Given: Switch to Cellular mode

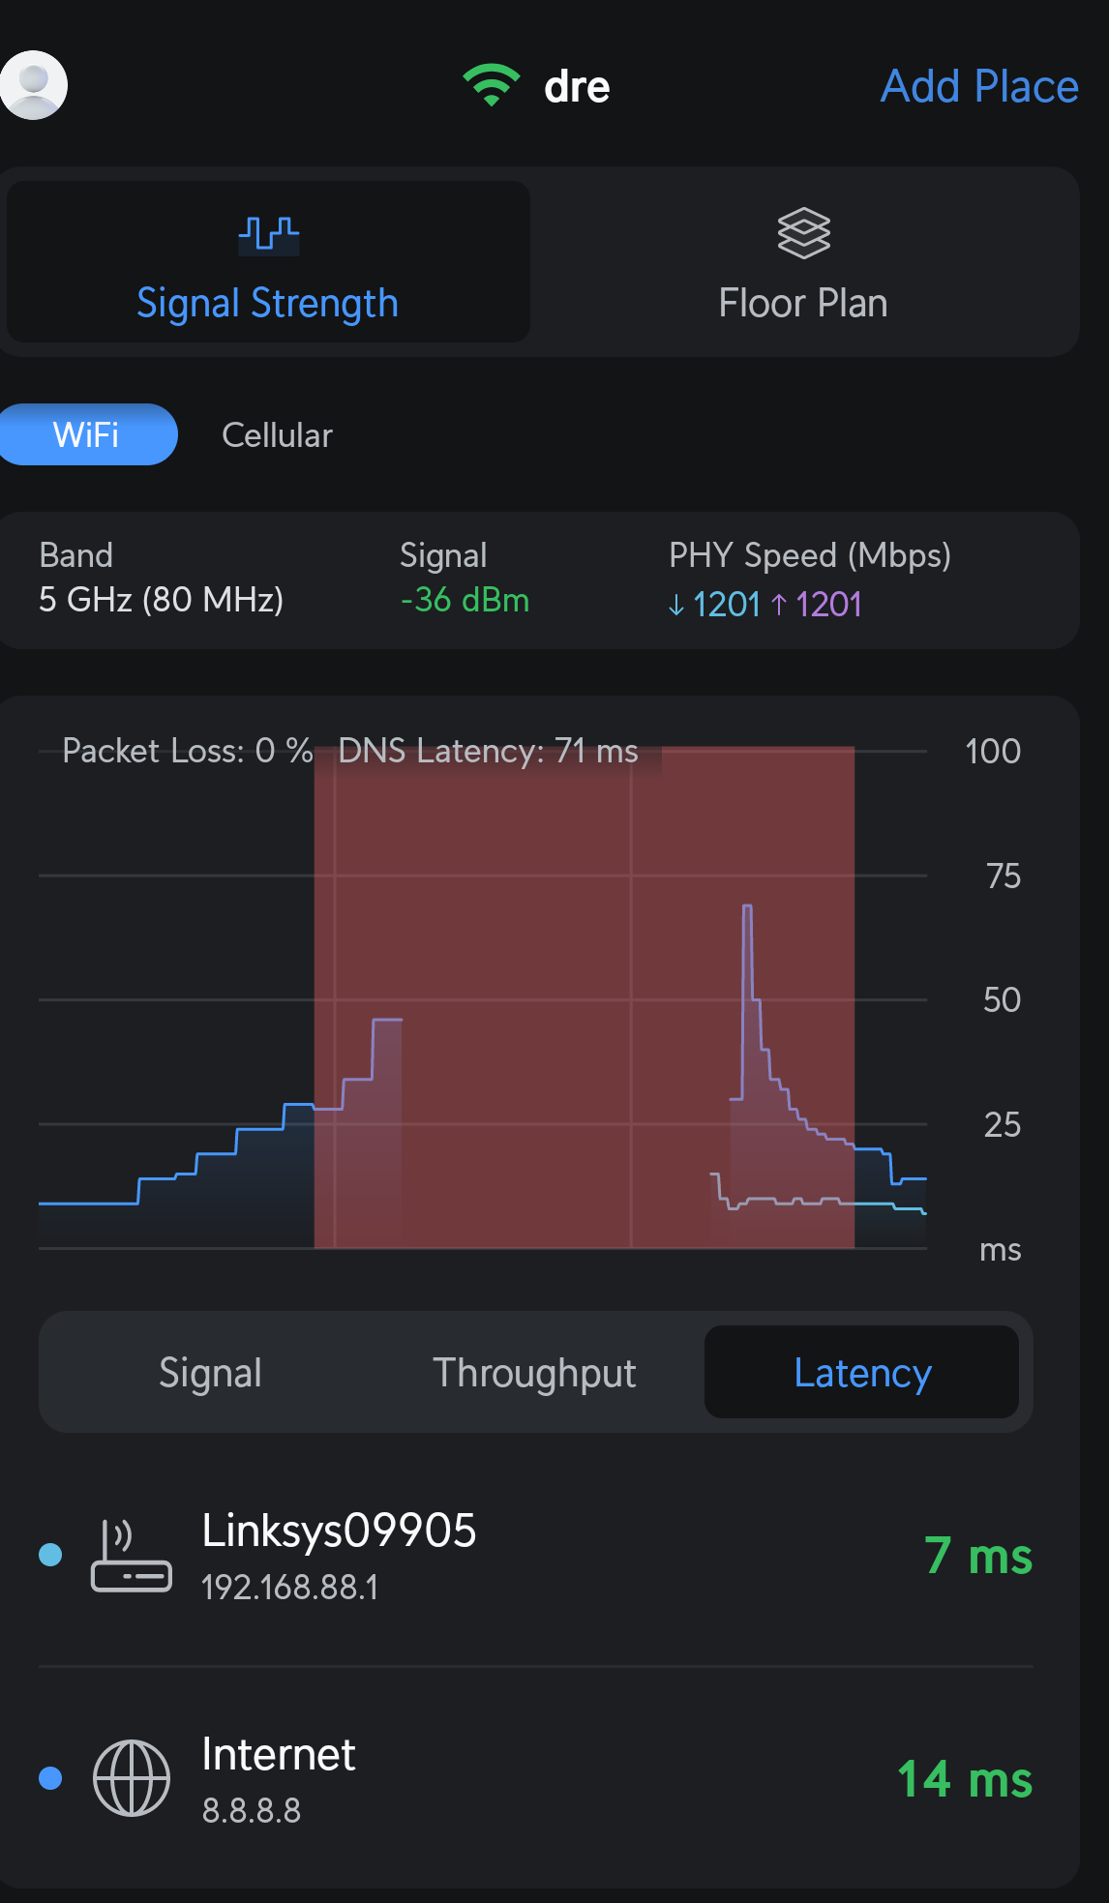Looking at the screenshot, I should pyautogui.click(x=277, y=435).
